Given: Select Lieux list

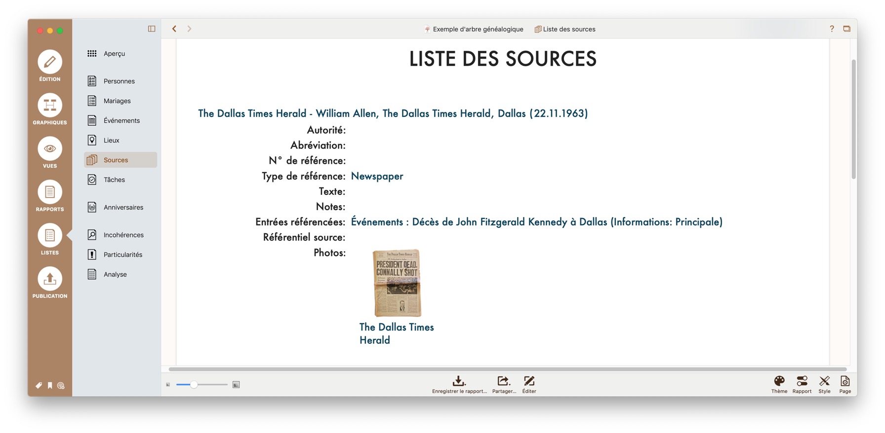Looking at the screenshot, I should 121,140.
